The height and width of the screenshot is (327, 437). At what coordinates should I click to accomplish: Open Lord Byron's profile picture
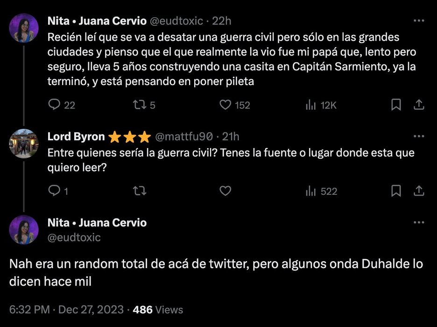pyautogui.click(x=23, y=143)
